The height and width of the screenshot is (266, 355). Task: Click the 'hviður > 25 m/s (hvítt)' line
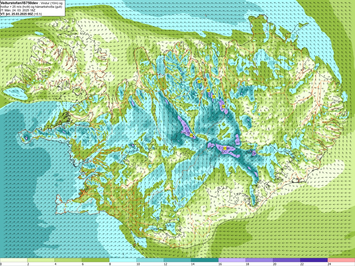coord(16,7)
